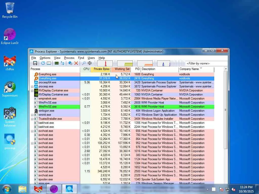Select the wmpnetwk.exe process row
The width and height of the screenshot is (259, 194).
pyautogui.click(x=122, y=99)
